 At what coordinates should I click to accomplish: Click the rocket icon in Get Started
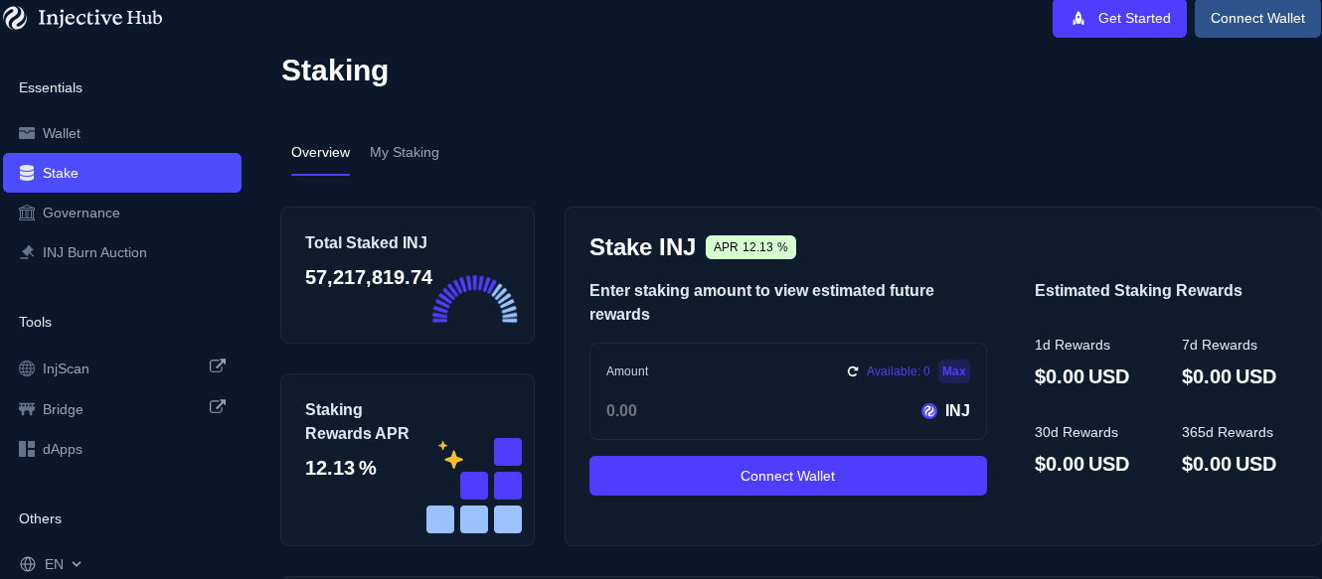pos(1078,18)
